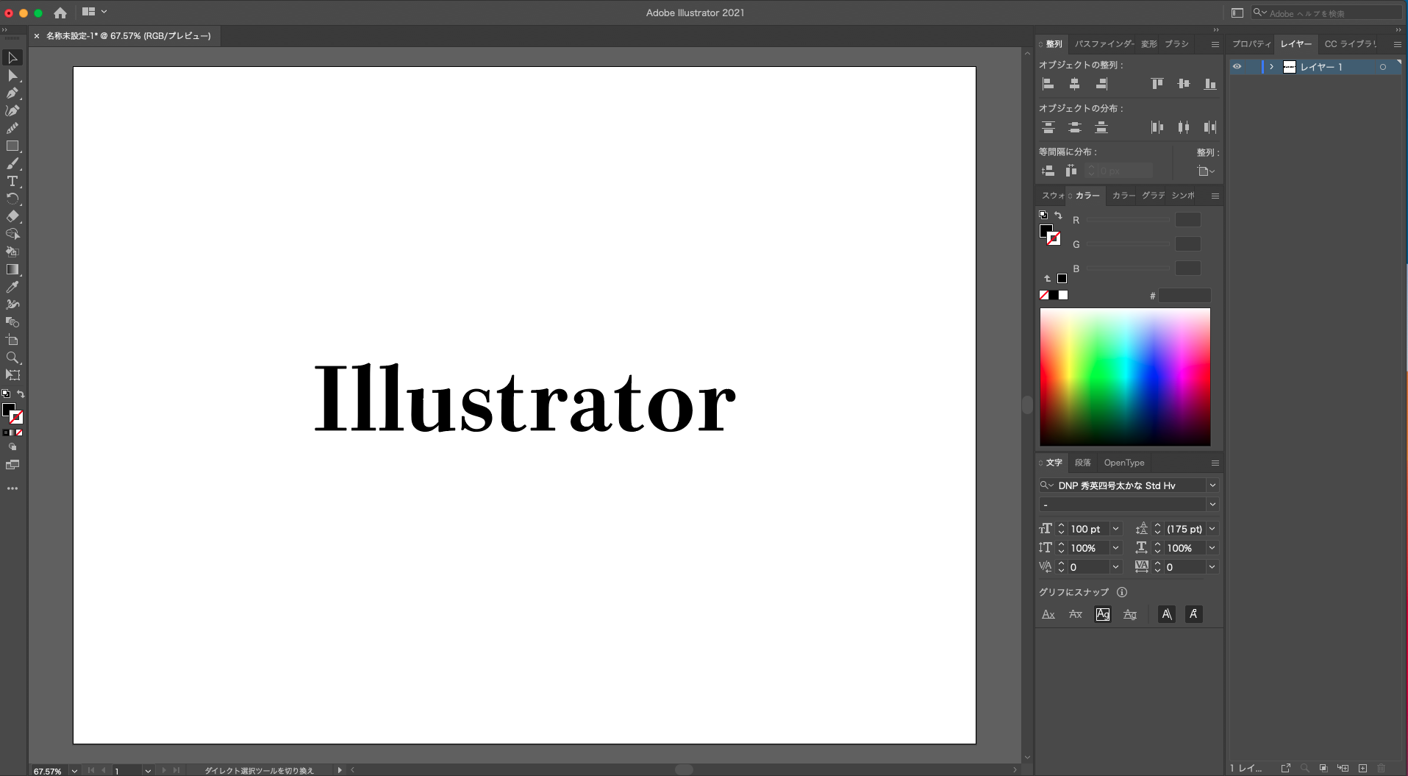Toggle the last glyph snap option
1408x776 pixels.
[x=1194, y=614]
